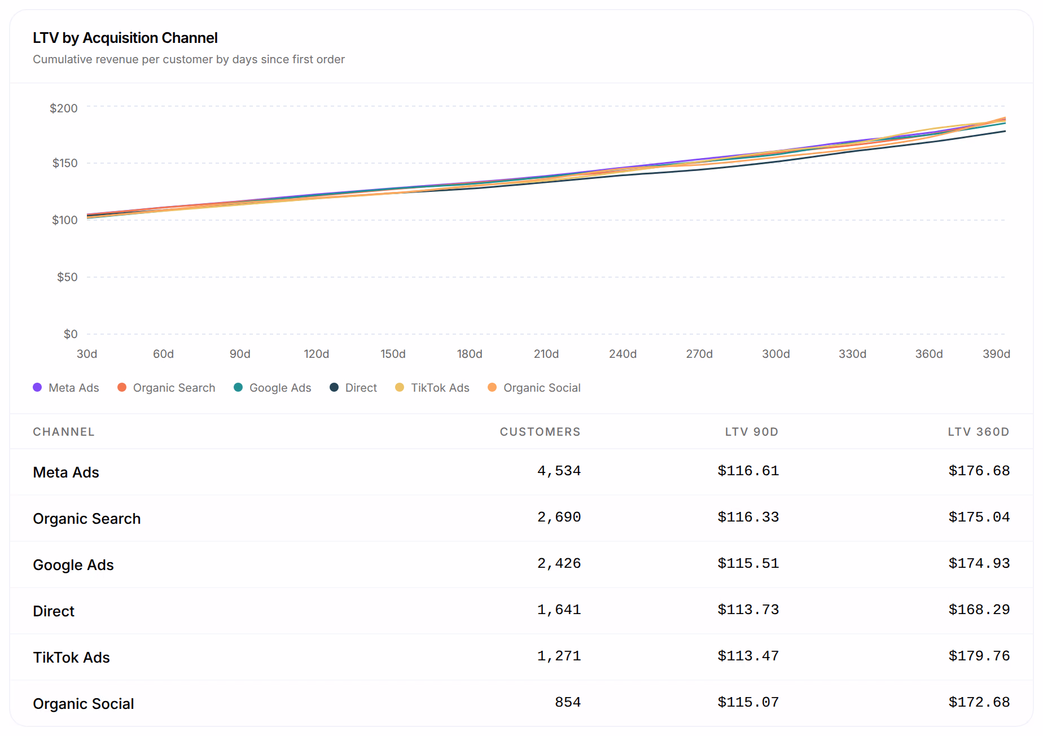
Task: Click the yellow TikTok Ads legend dot
Action: [400, 387]
